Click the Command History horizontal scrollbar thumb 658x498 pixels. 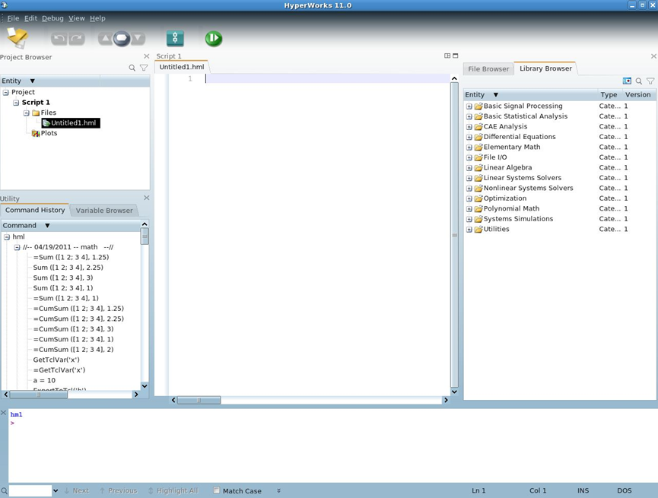[x=38, y=395]
